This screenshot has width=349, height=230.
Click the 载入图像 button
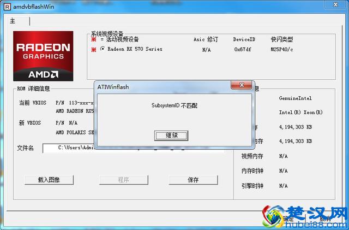pyautogui.click(x=49, y=180)
